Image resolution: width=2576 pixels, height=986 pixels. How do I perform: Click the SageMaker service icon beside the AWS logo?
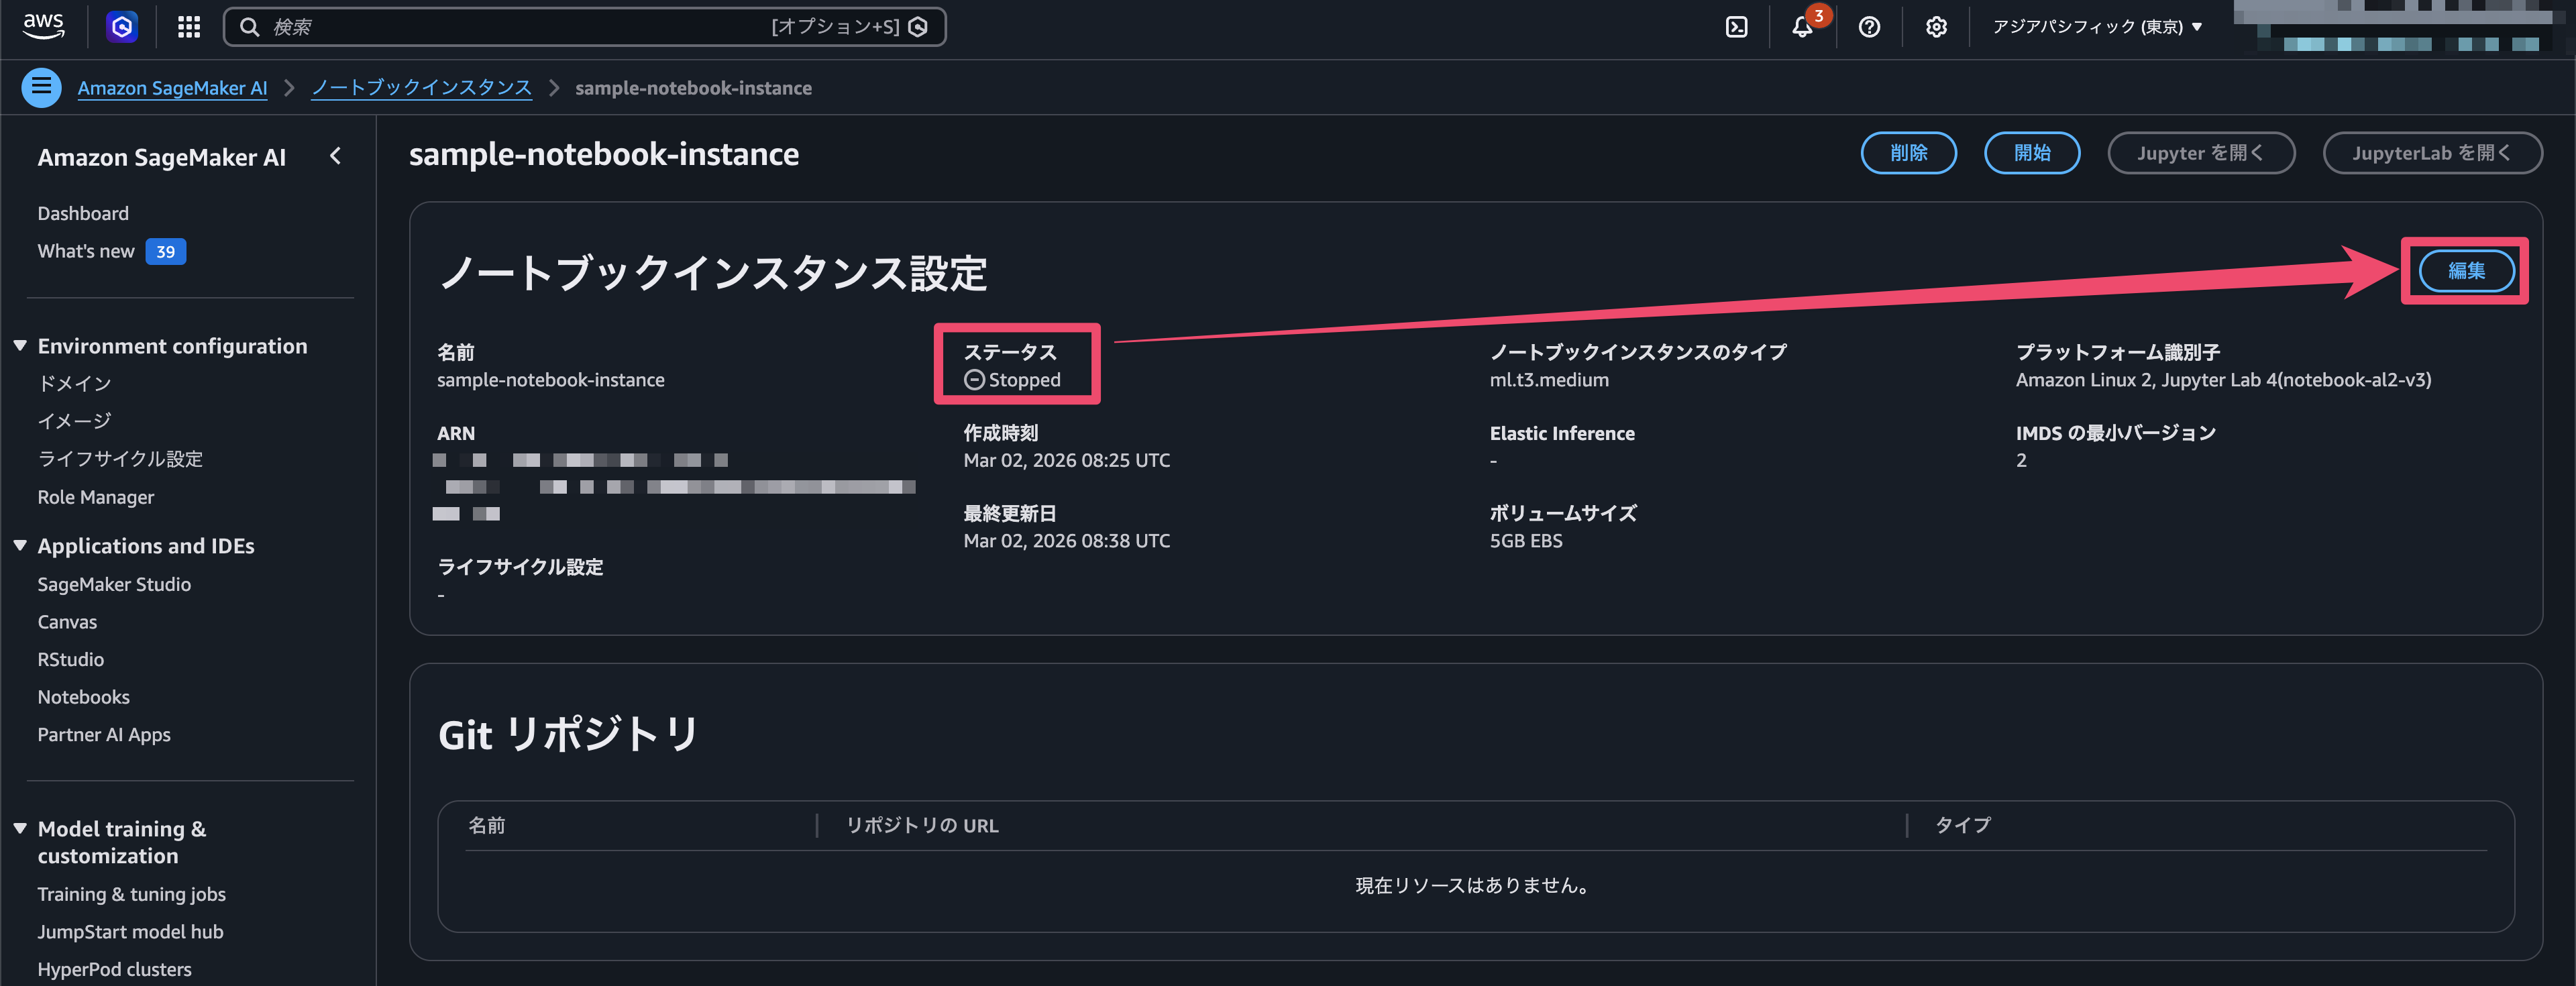[121, 27]
